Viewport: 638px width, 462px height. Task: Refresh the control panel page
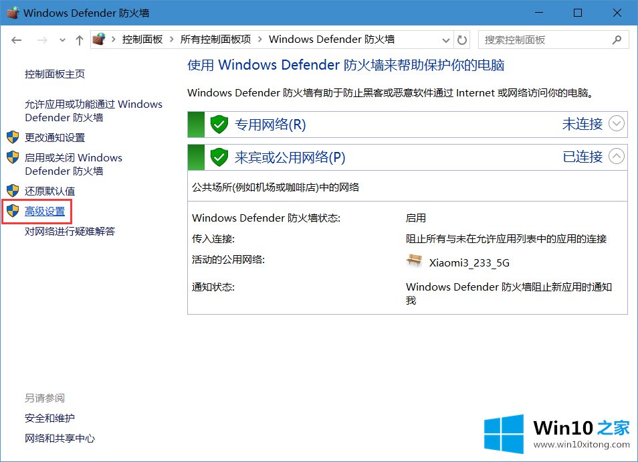click(462, 40)
